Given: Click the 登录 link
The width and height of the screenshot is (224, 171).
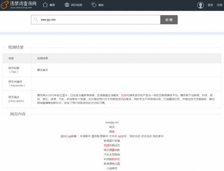Looking at the screenshot, I should click(x=210, y=5).
